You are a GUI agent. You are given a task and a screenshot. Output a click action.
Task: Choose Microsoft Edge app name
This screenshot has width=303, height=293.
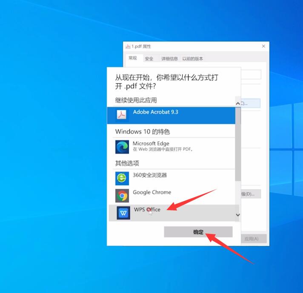[x=151, y=143]
